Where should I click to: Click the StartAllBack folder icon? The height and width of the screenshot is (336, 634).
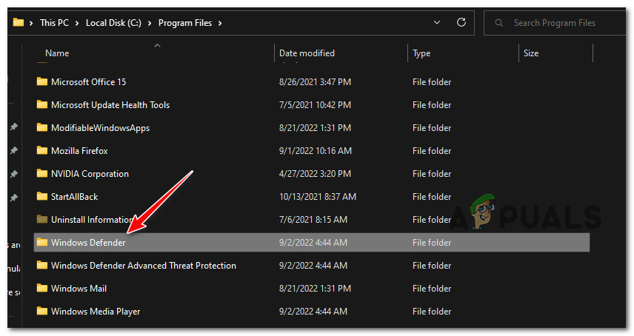click(x=41, y=197)
